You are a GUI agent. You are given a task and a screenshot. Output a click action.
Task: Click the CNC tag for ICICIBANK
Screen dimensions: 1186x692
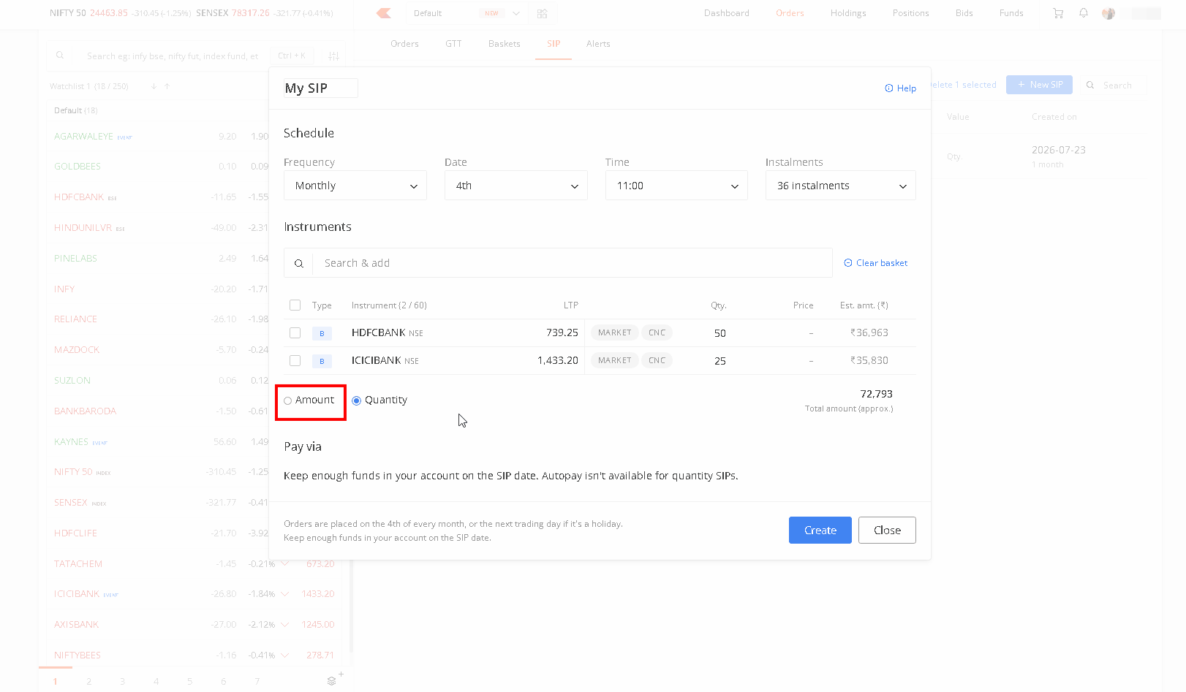coord(657,360)
